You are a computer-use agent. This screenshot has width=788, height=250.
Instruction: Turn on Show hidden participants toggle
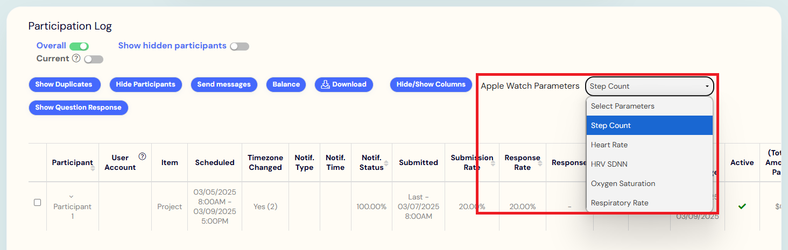[x=240, y=46]
